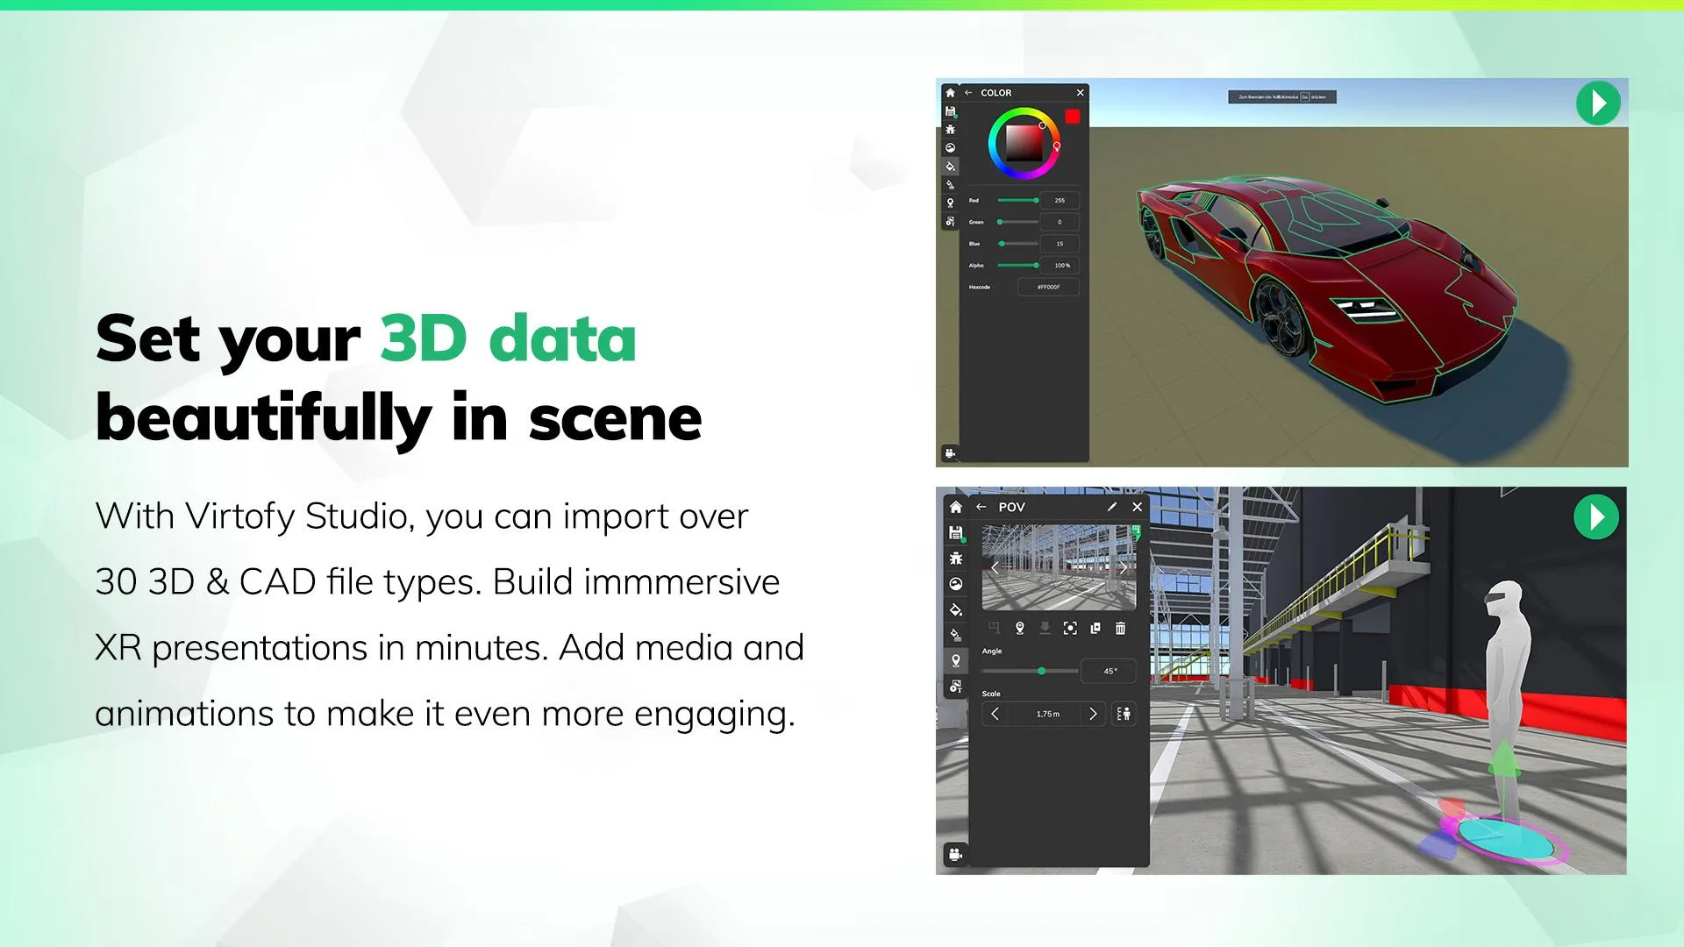Click the duplicate icon under the POV preview
The width and height of the screenshot is (1684, 947).
click(1095, 629)
